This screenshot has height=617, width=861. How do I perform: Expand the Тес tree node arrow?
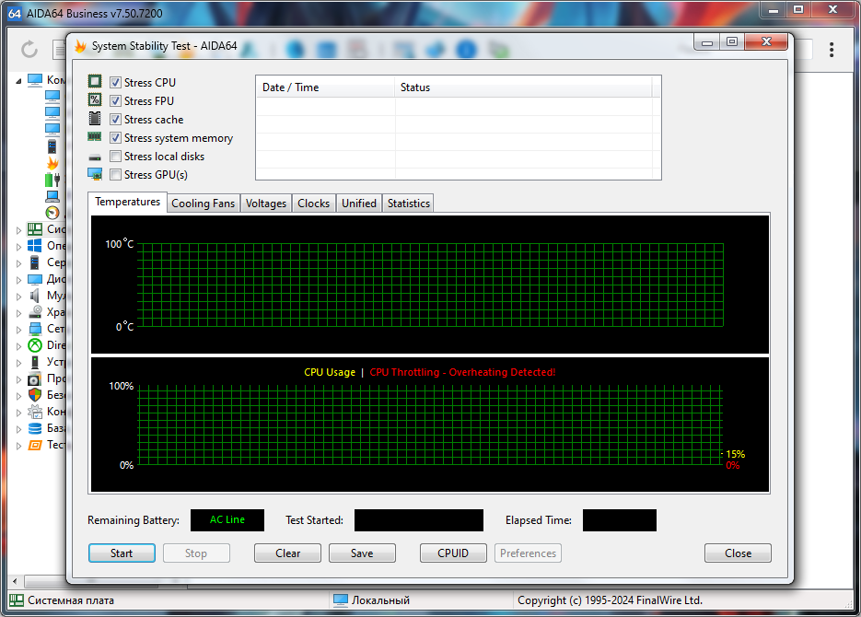(18, 445)
